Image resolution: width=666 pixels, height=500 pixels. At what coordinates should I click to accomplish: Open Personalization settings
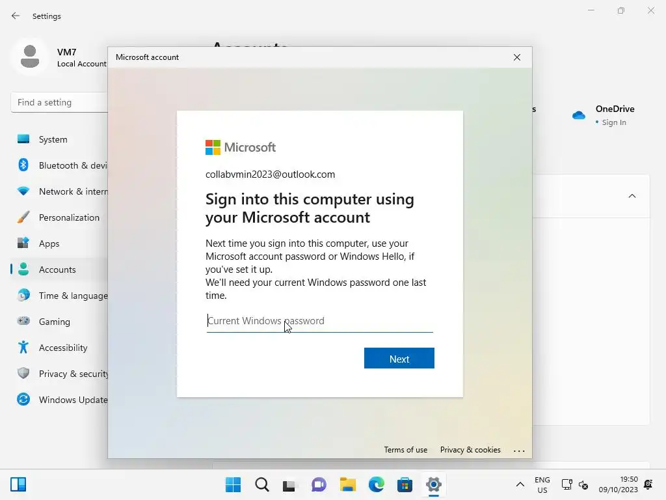(x=59, y=217)
